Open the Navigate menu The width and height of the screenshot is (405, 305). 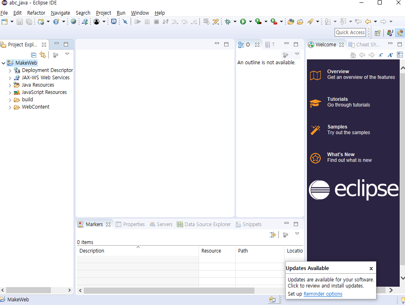point(60,13)
